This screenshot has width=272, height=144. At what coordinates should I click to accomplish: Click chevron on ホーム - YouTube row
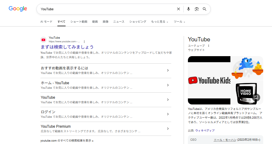[x=168, y=85]
